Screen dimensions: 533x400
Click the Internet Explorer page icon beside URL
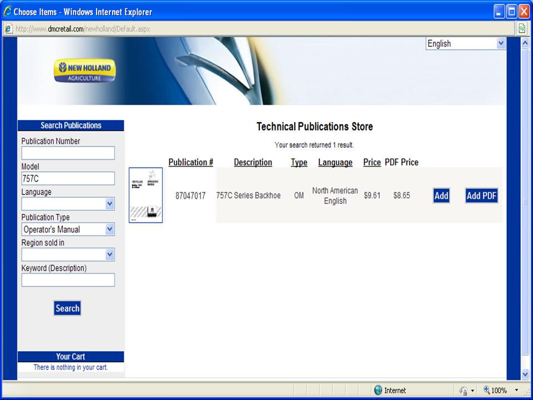(9, 29)
